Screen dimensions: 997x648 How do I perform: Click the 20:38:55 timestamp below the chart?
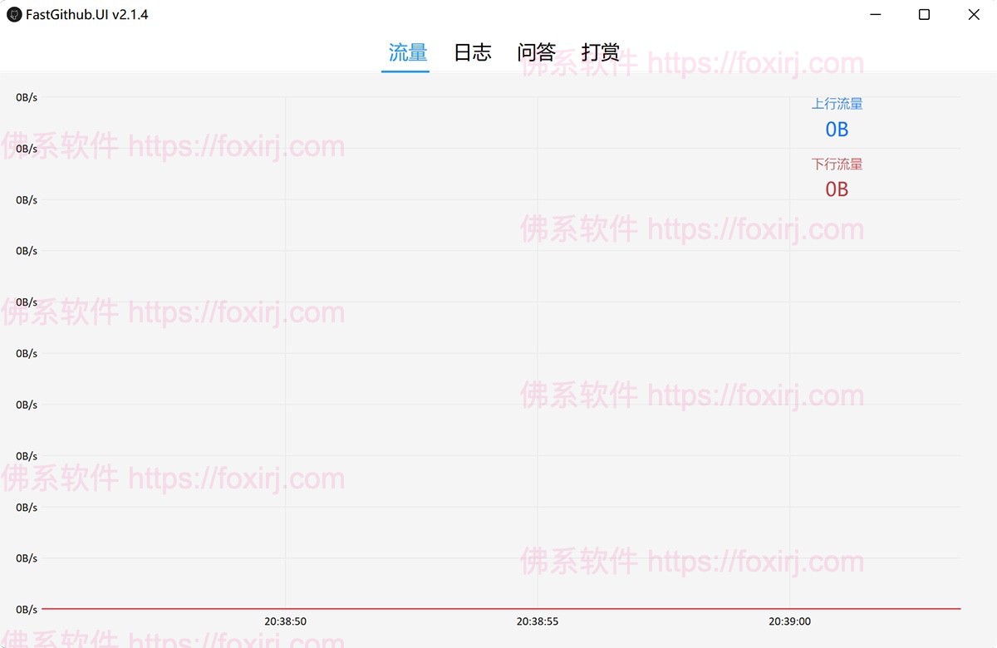point(537,621)
